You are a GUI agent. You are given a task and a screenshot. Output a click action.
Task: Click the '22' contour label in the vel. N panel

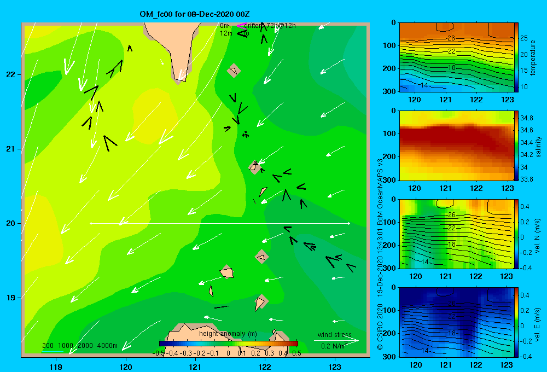[x=451, y=228]
